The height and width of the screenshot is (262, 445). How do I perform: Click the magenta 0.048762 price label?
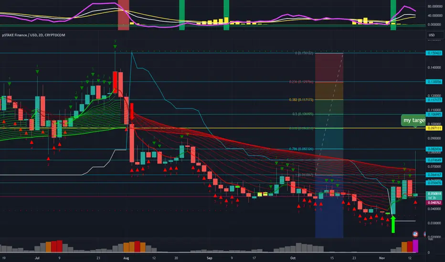tap(434, 202)
